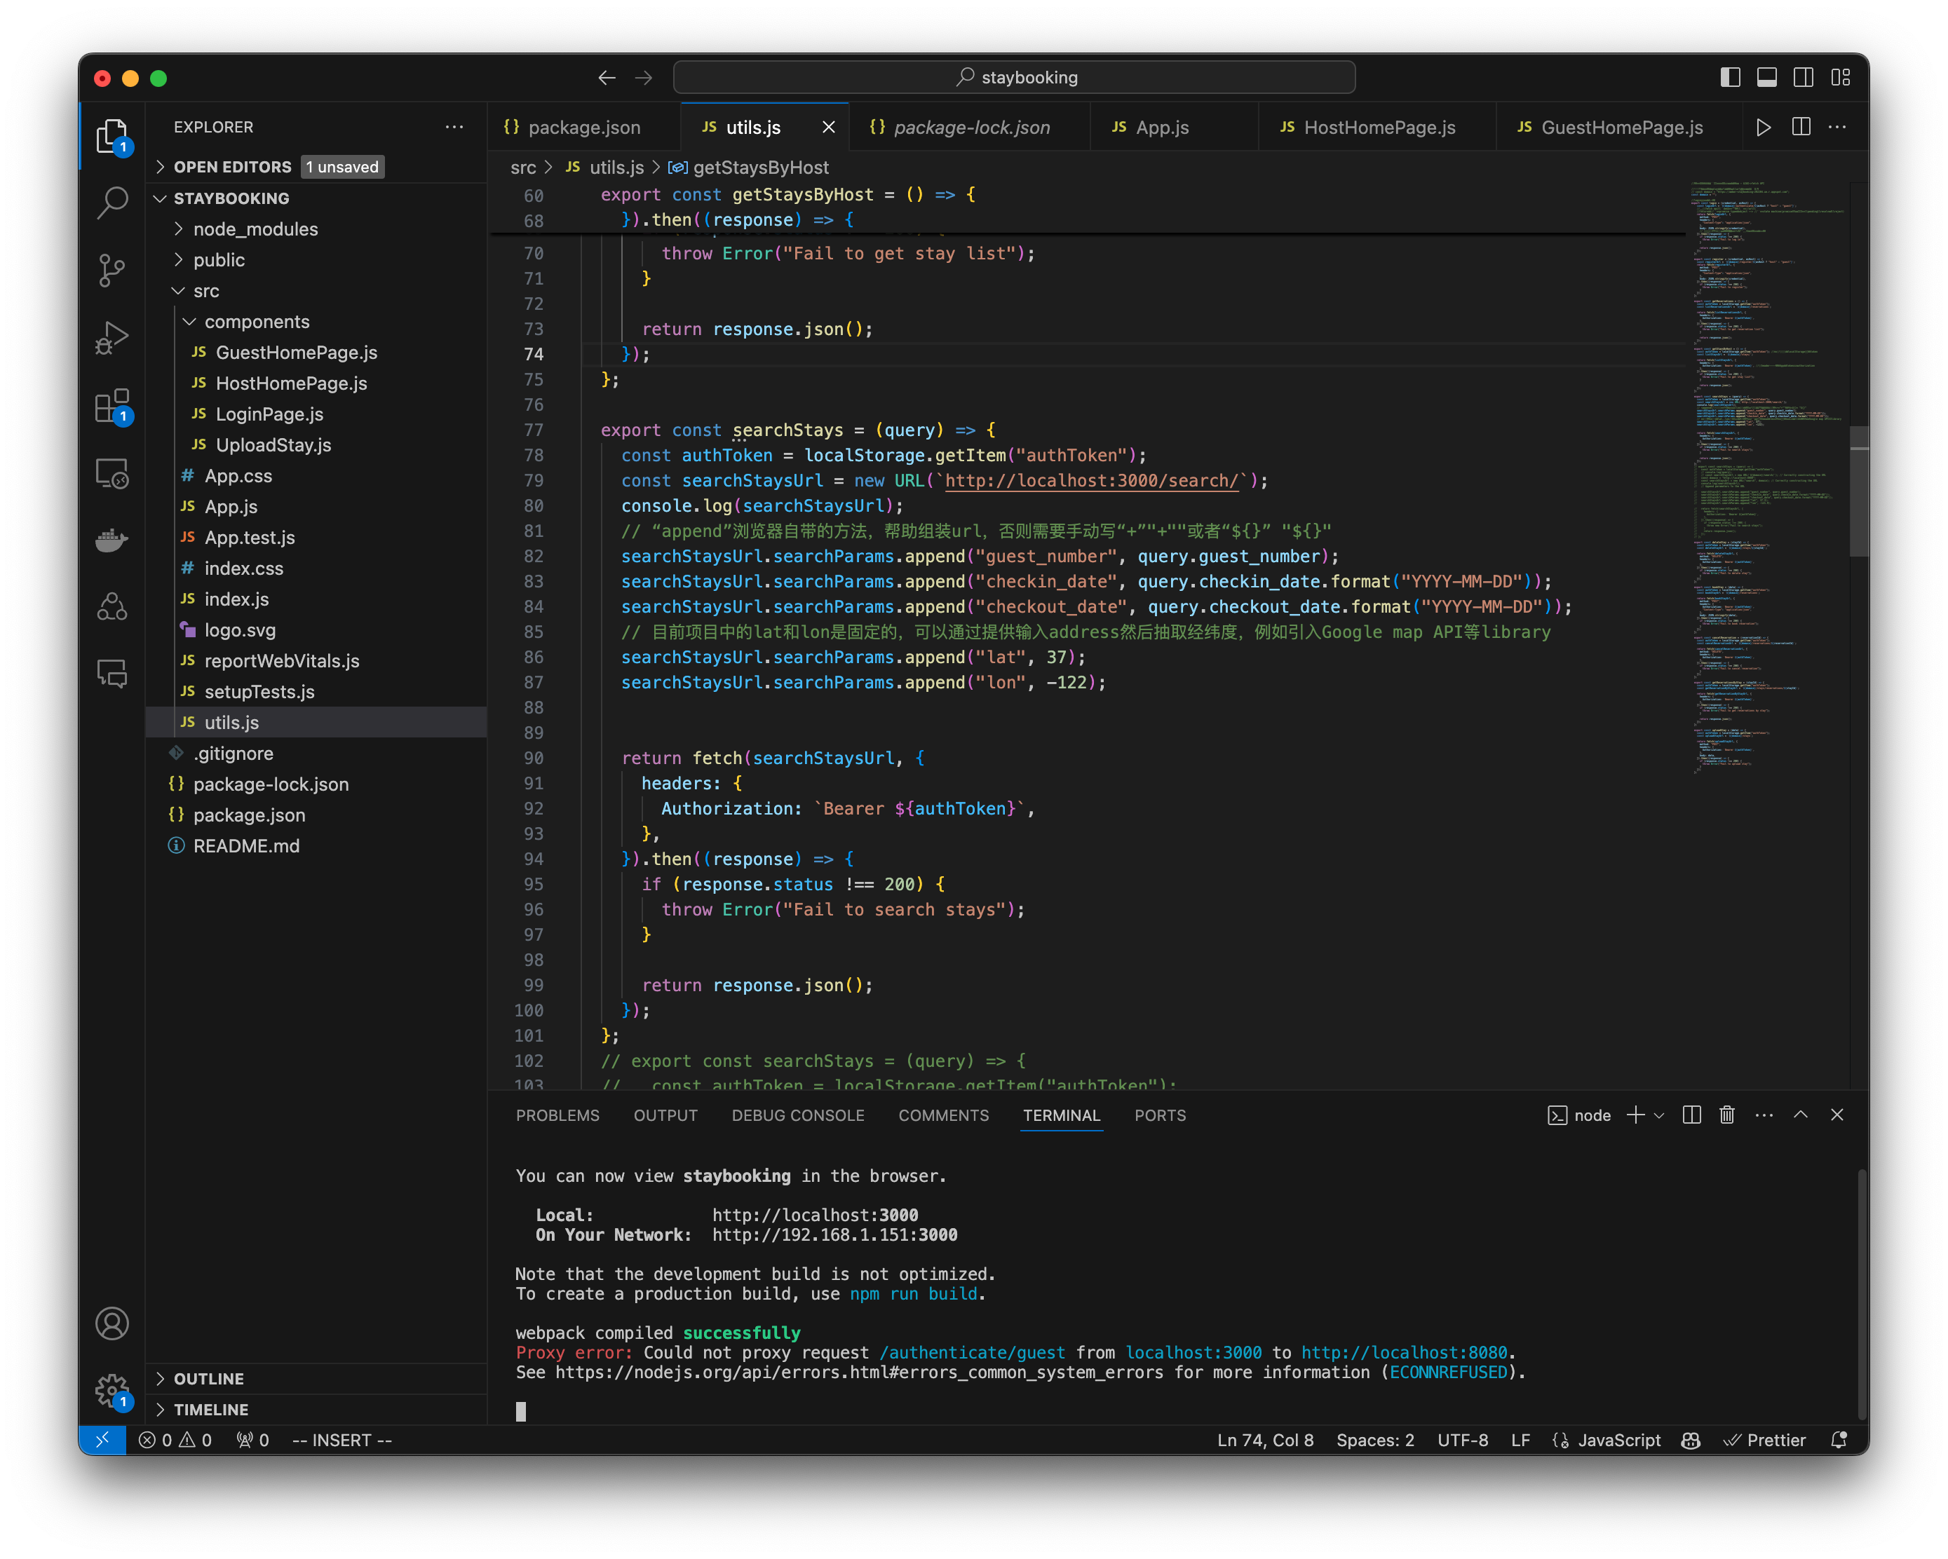Open the Source Control view

tap(112, 270)
